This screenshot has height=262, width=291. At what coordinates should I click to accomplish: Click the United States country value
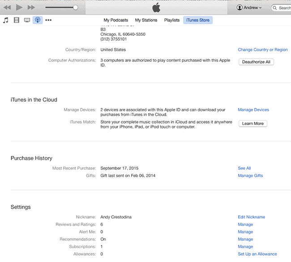click(x=113, y=50)
